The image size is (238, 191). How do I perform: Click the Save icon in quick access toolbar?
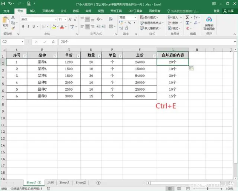[3, 4]
